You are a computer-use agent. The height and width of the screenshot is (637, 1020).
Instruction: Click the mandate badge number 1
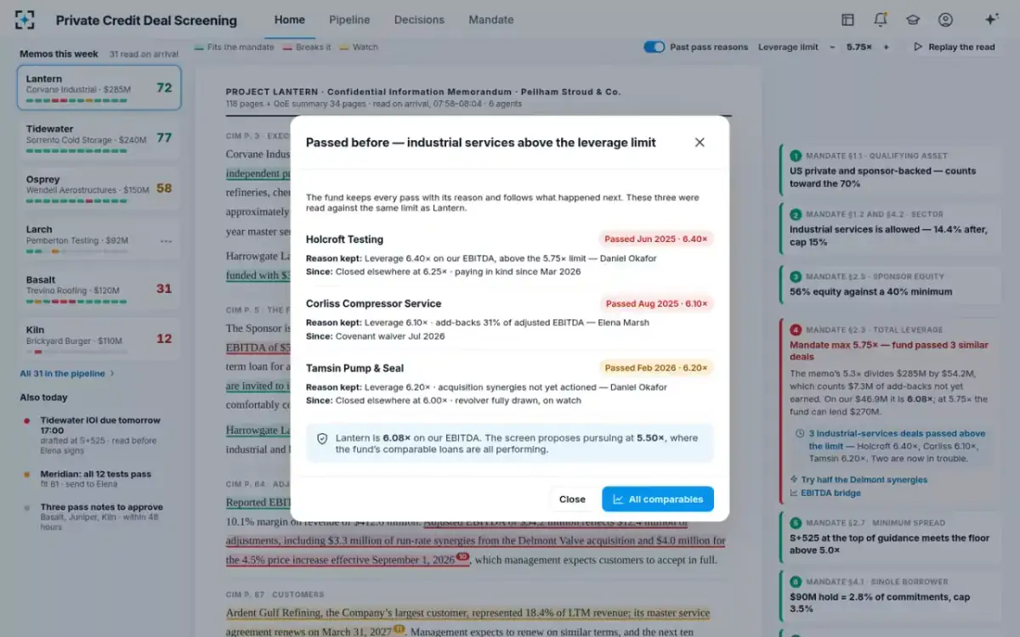(796, 156)
